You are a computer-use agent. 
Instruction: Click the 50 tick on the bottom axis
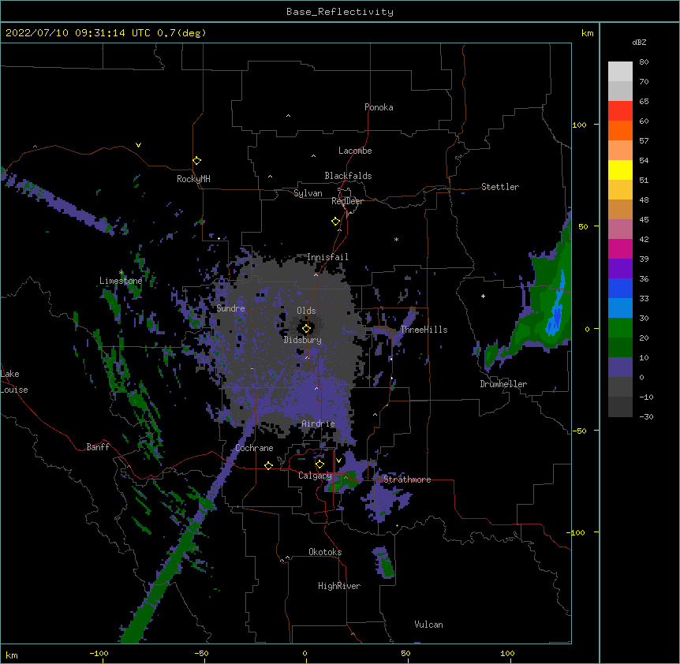click(x=405, y=654)
